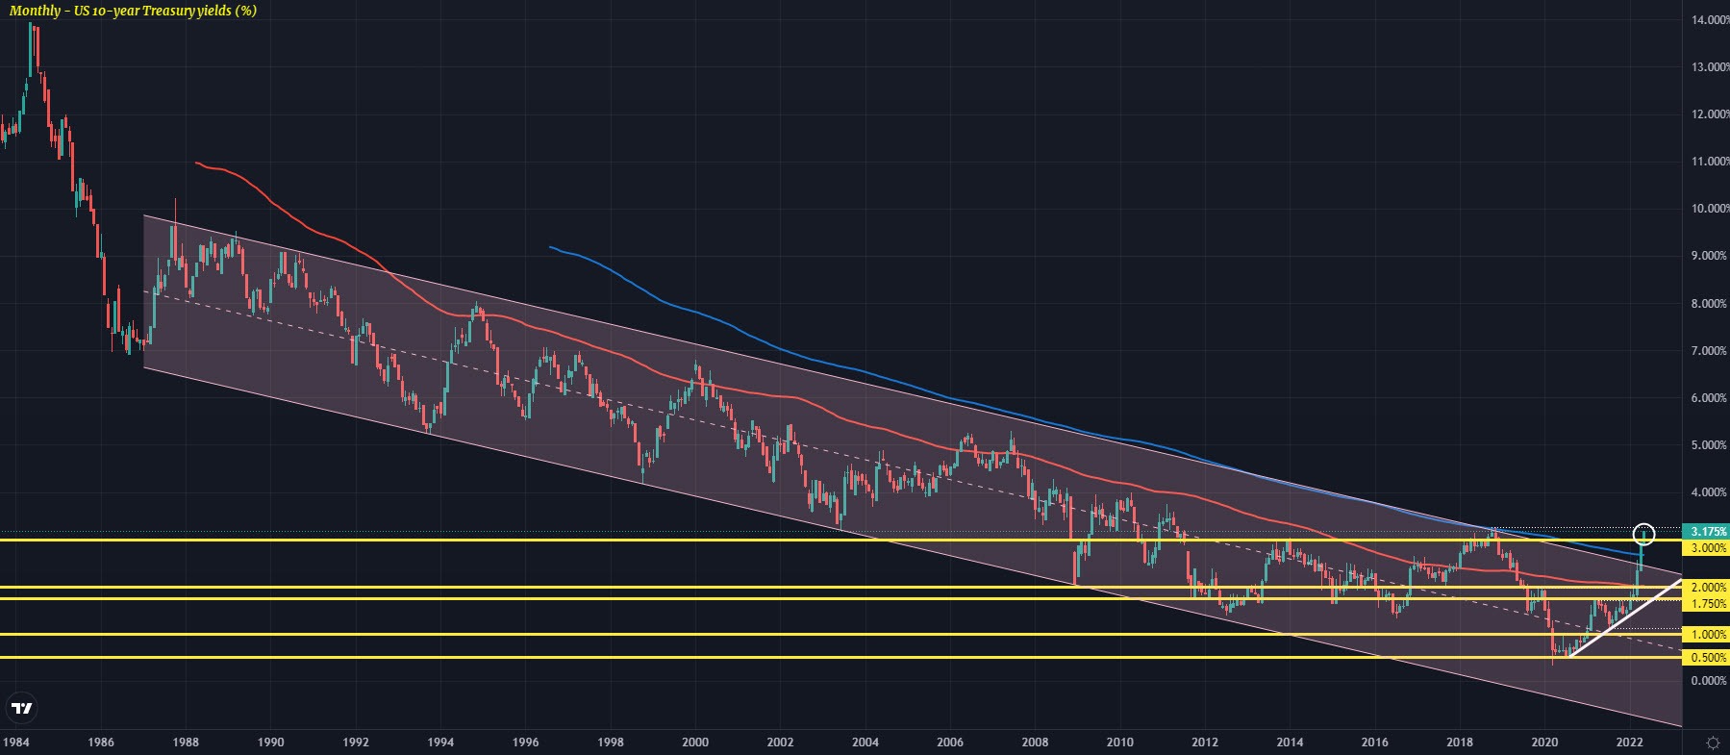Image resolution: width=1730 pixels, height=755 pixels.
Task: Open chart settings gear icon
Action: (1713, 742)
